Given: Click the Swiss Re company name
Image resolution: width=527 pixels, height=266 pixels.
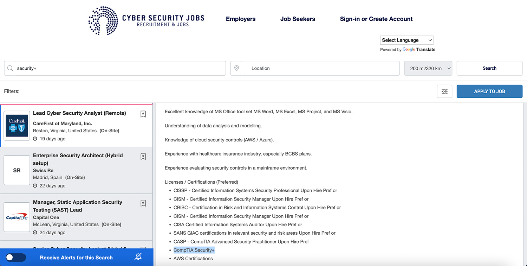Looking at the screenshot, I should [43, 170].
